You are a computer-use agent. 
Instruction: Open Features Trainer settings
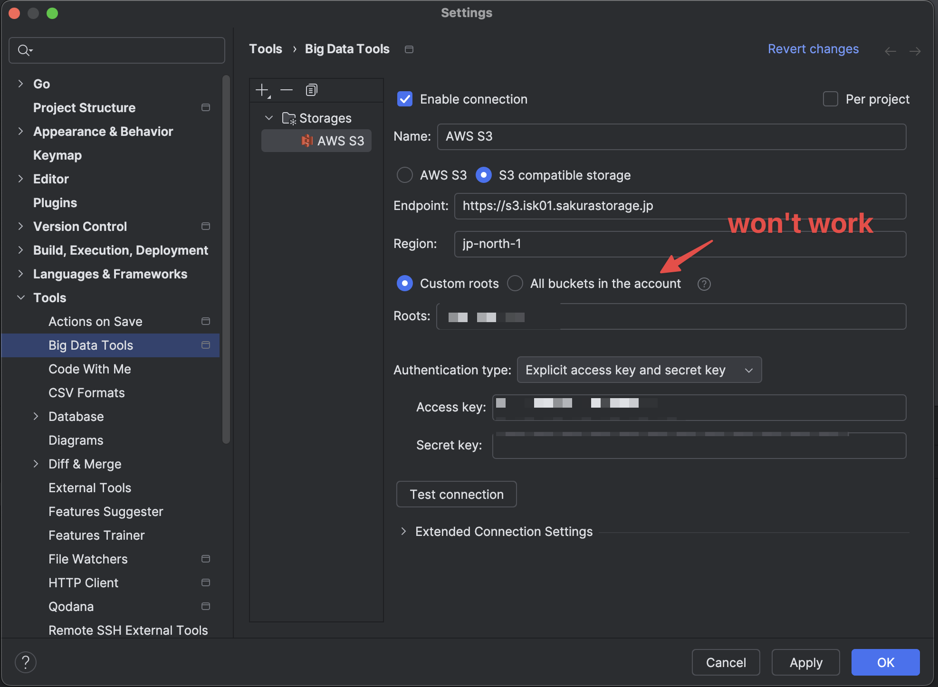(96, 535)
